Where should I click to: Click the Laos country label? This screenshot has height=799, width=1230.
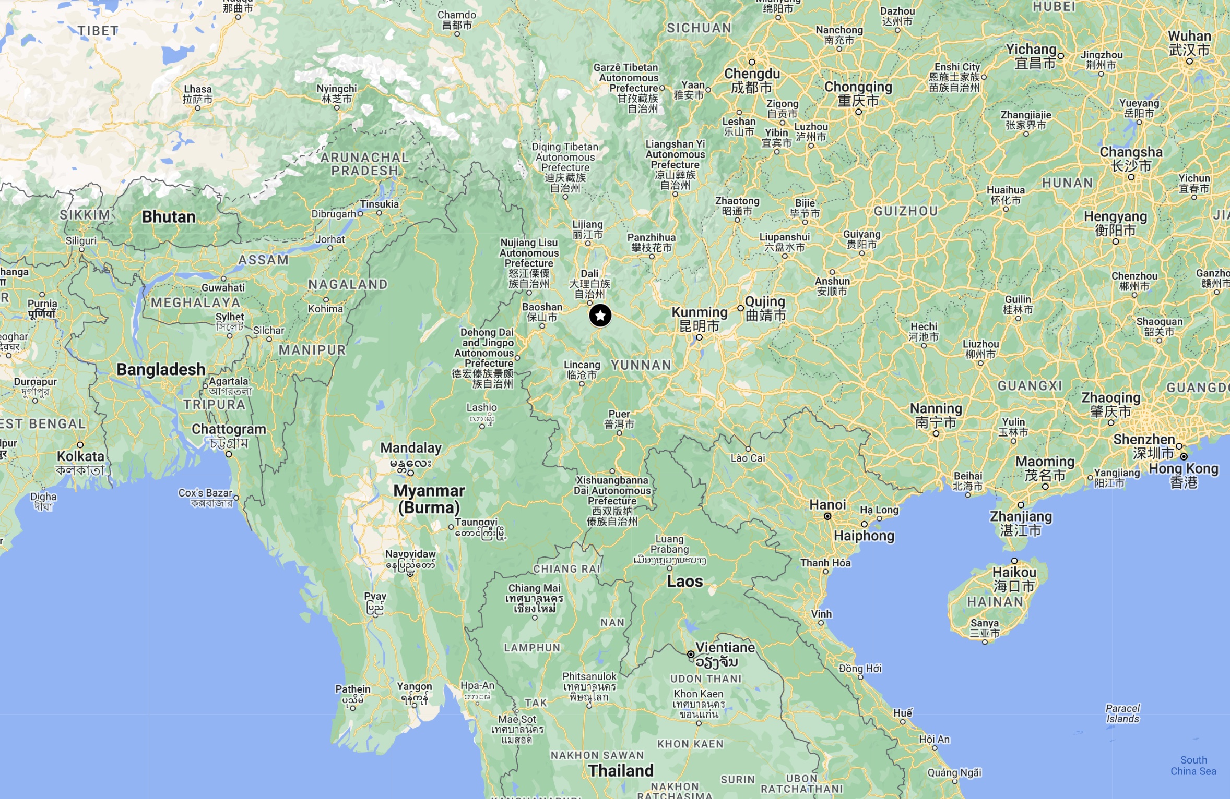pyautogui.click(x=685, y=581)
